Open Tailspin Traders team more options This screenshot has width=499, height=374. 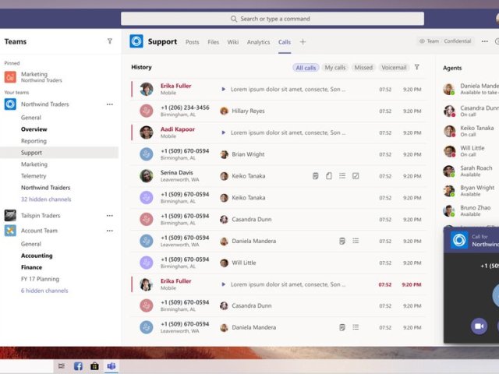110,216
